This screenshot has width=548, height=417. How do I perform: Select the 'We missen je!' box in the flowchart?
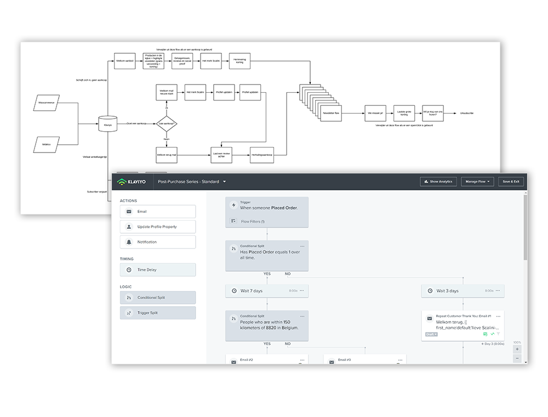coord(375,114)
